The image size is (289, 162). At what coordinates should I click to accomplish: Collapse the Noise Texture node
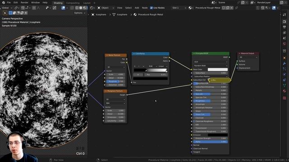107,55
